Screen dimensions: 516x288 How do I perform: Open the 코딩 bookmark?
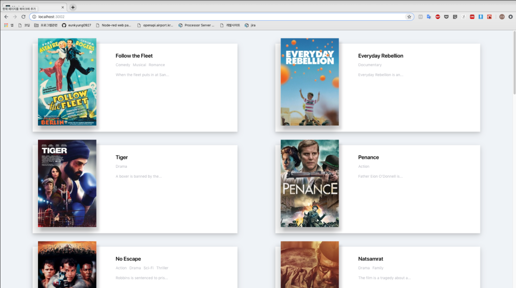click(x=24, y=25)
